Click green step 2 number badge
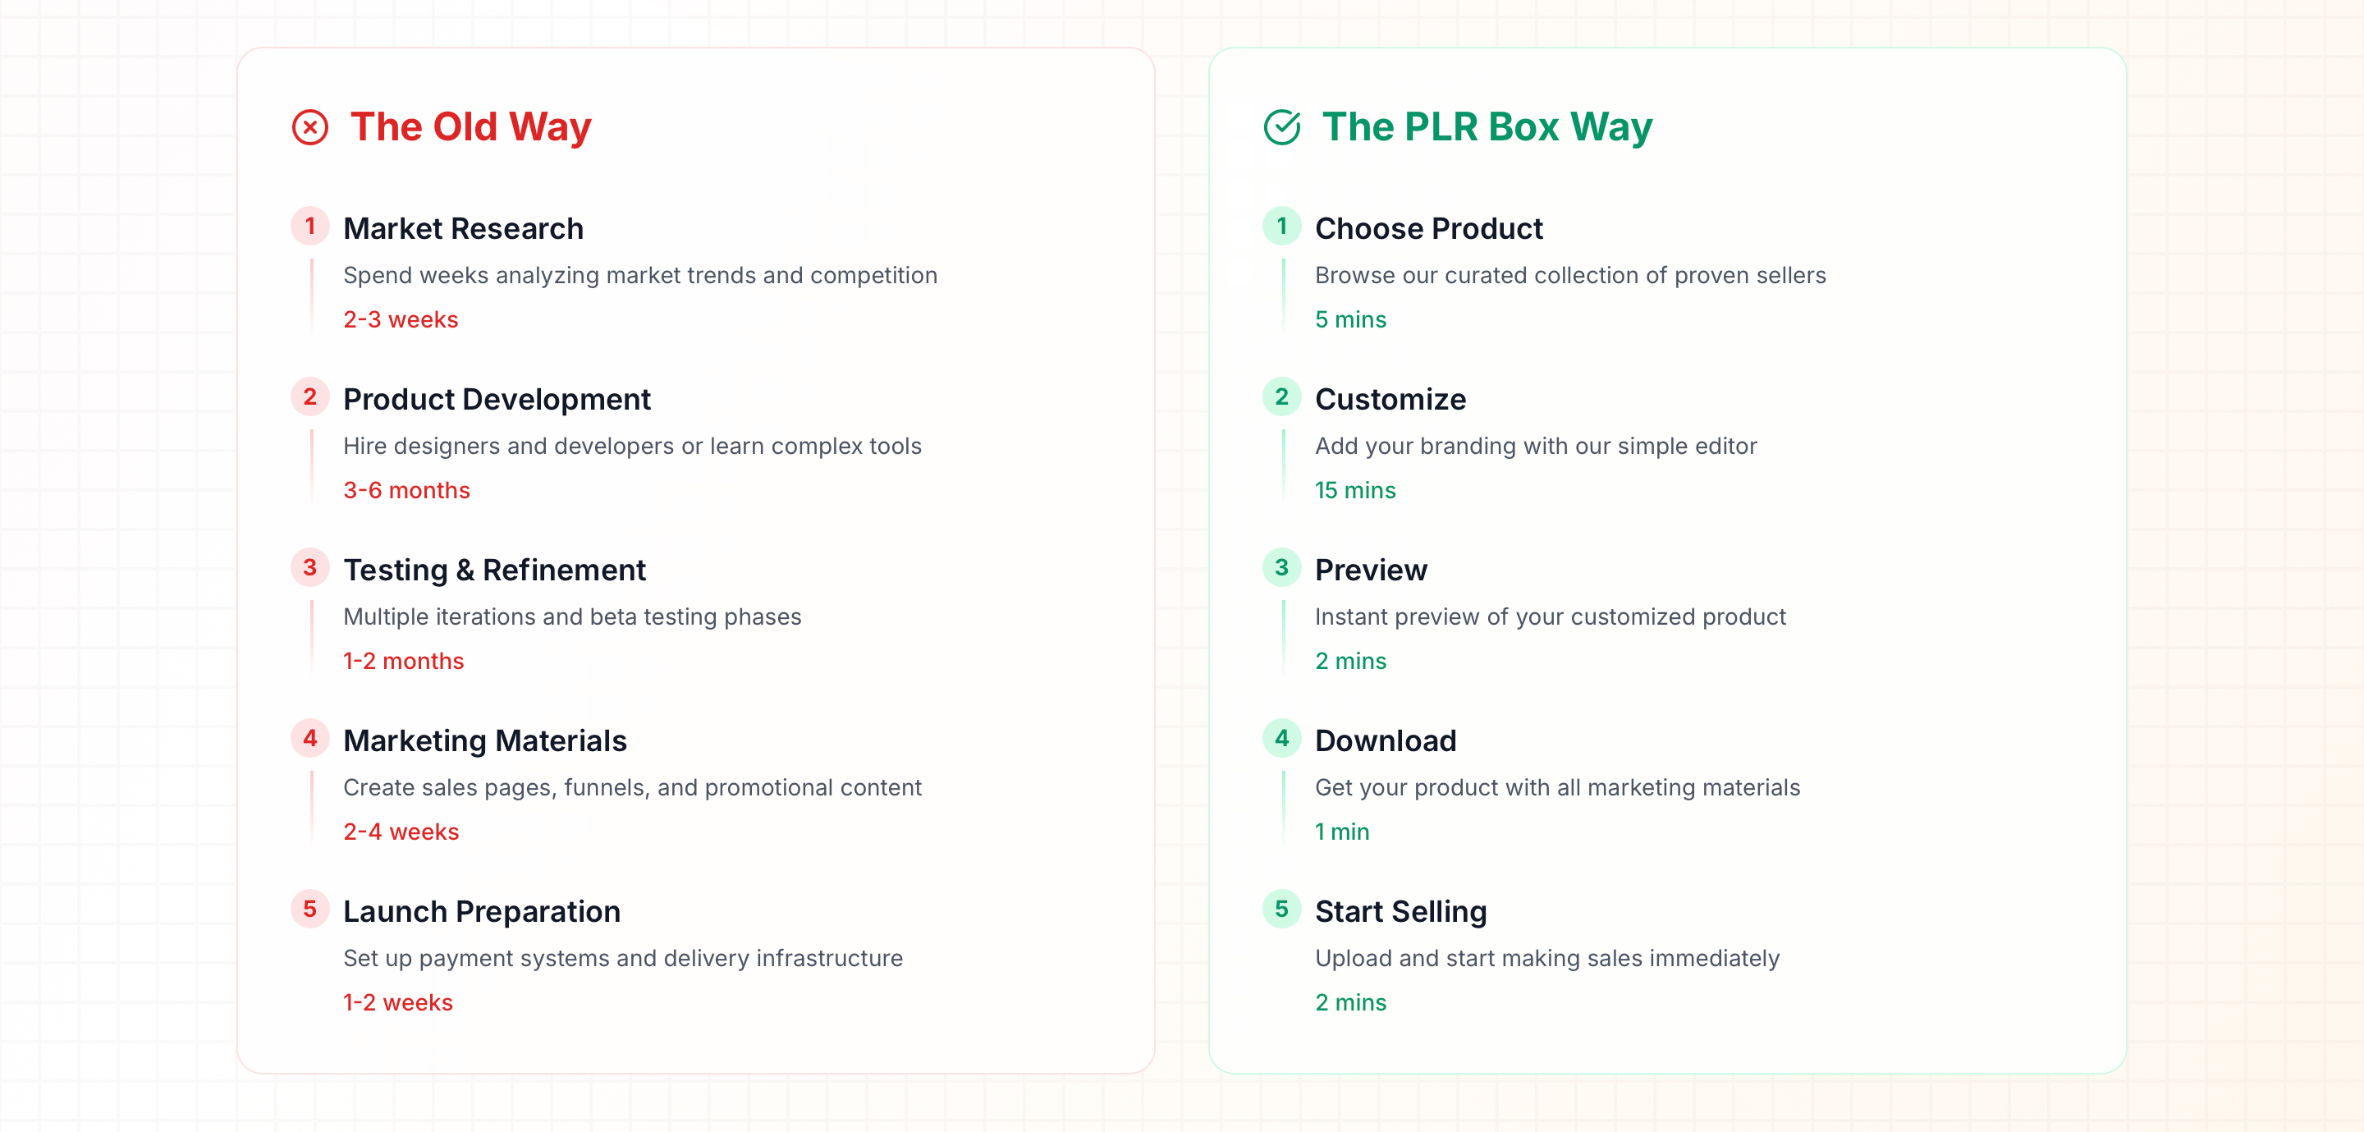Viewport: 2364px width, 1132px height. point(1282,396)
